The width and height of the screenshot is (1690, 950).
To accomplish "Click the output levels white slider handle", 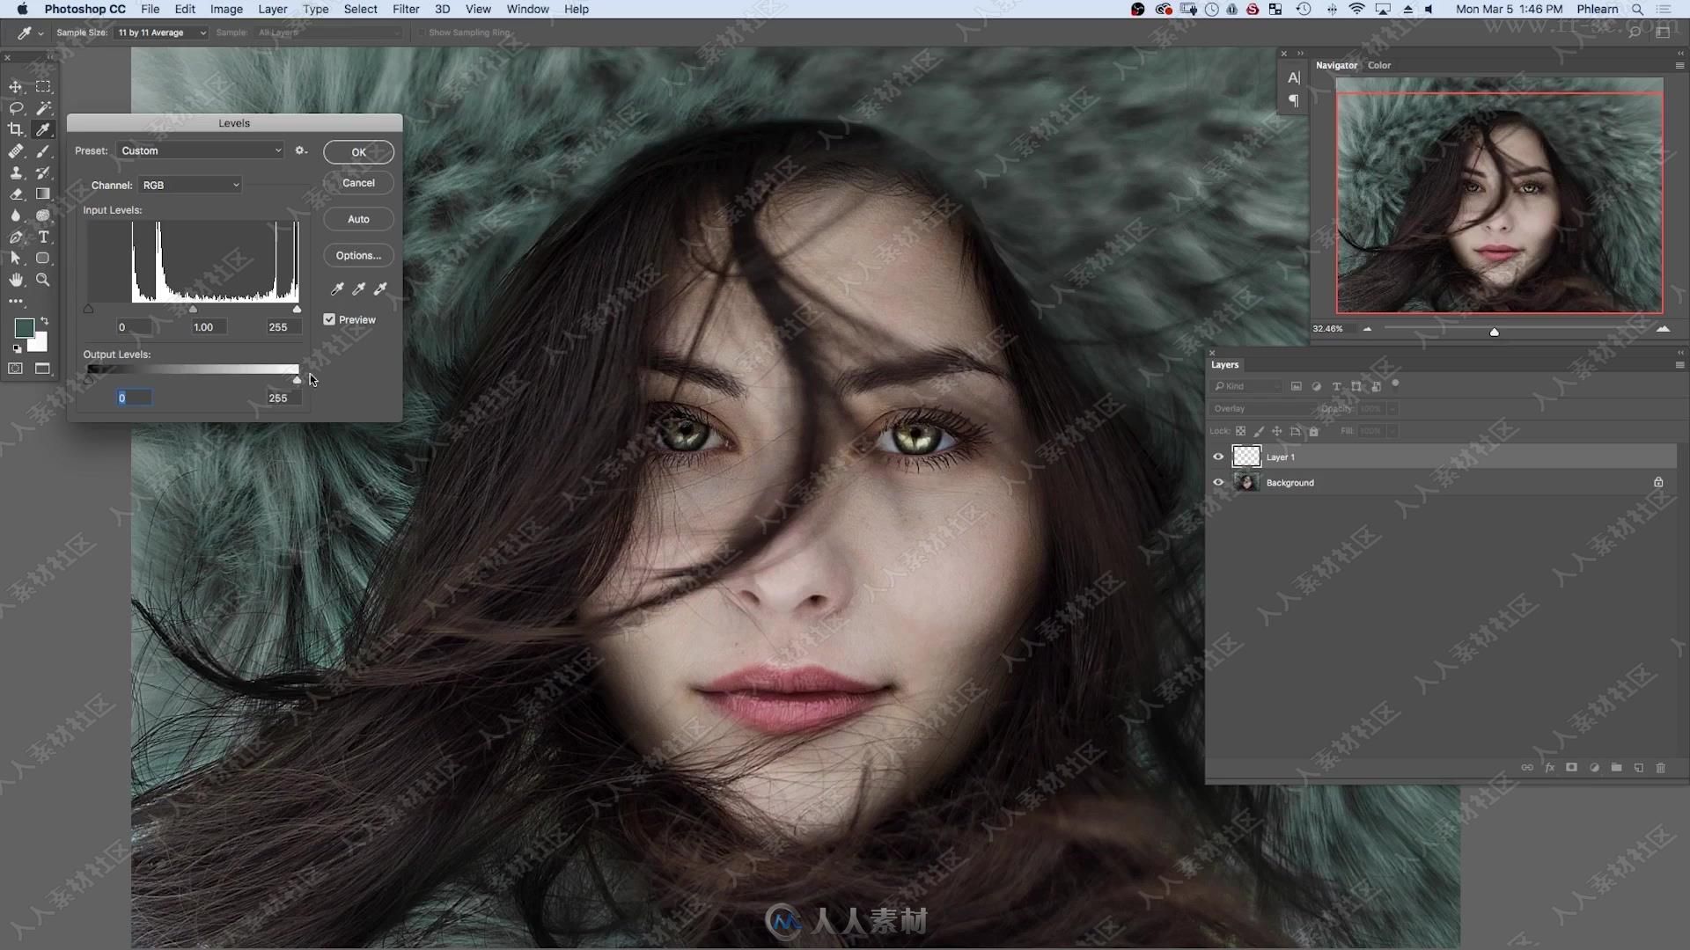I will point(297,380).
